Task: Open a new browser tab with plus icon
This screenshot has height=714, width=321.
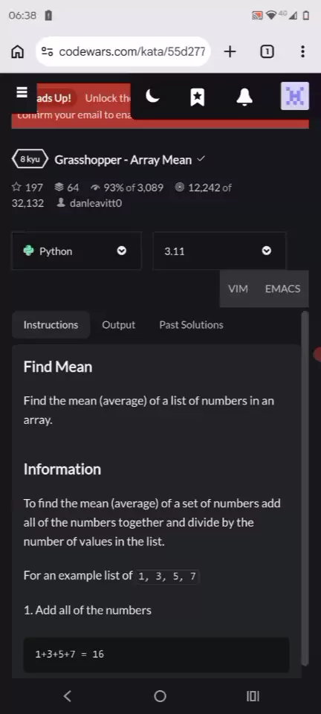Action: (230, 51)
